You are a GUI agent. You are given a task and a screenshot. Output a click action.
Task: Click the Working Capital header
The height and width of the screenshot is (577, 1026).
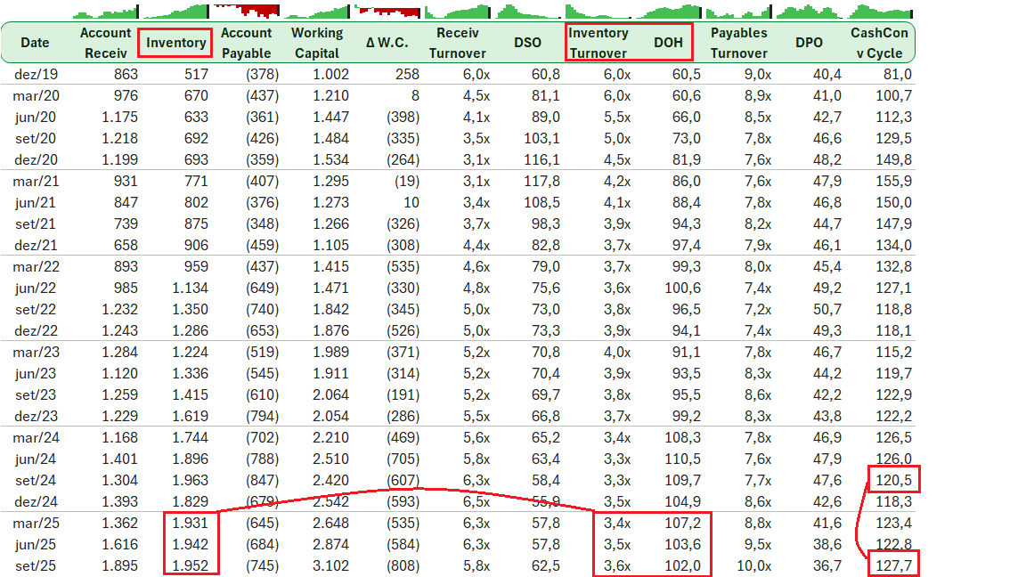tap(317, 43)
